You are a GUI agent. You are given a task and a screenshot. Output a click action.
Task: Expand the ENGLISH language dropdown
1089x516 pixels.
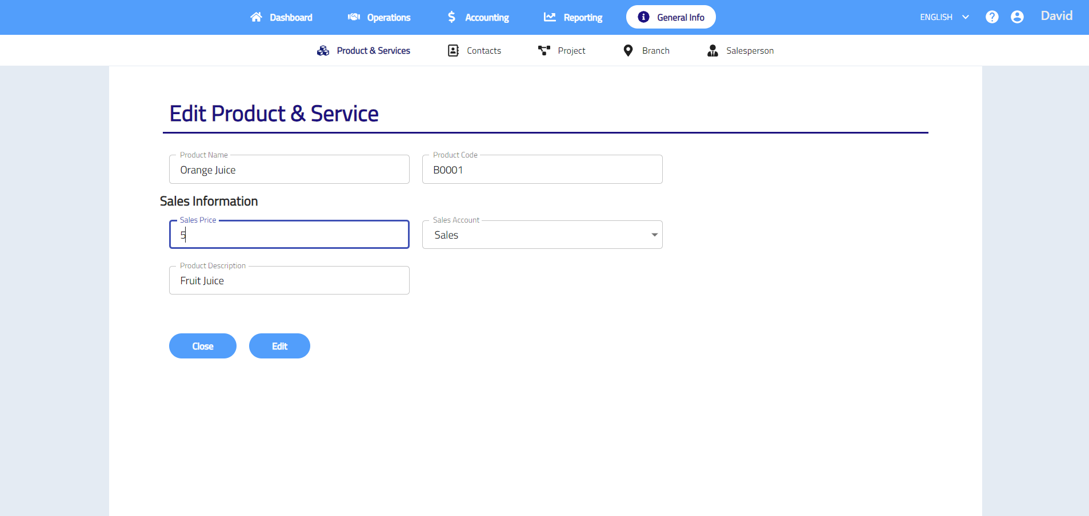point(944,17)
